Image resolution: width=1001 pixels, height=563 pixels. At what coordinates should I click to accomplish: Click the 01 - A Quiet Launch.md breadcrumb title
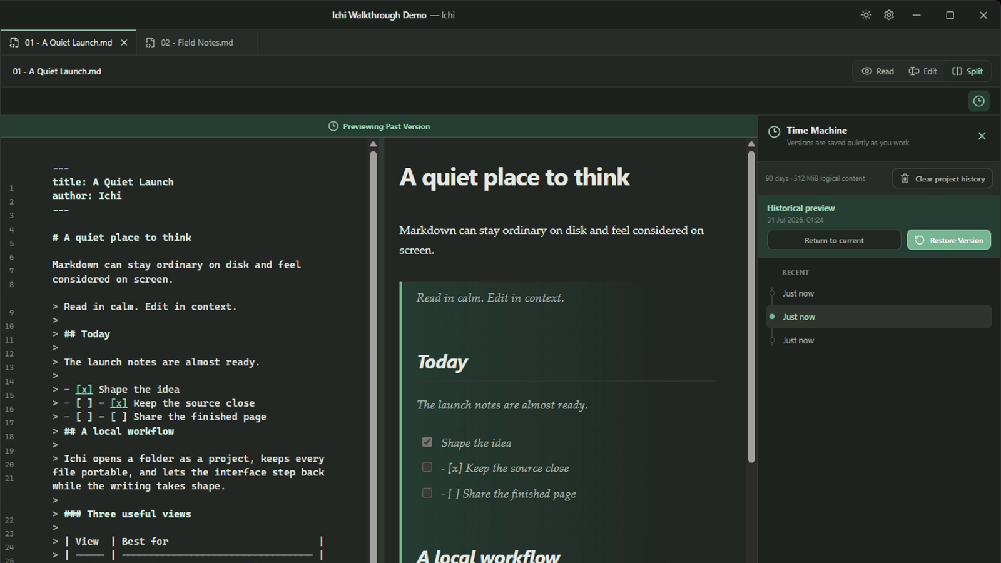pyautogui.click(x=57, y=71)
